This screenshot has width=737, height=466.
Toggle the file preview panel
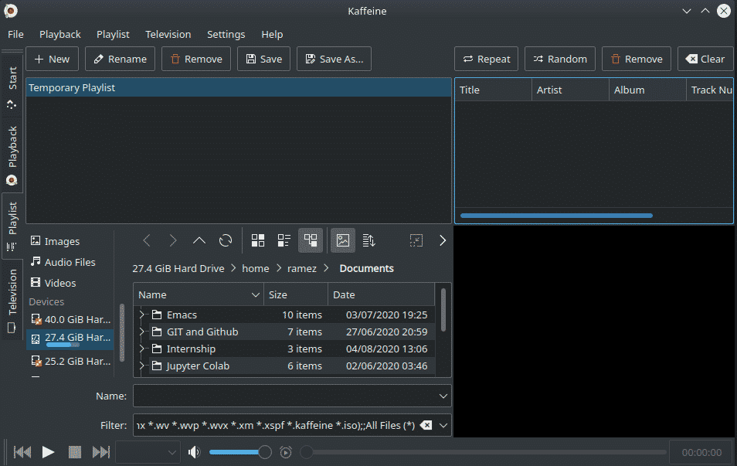point(343,241)
